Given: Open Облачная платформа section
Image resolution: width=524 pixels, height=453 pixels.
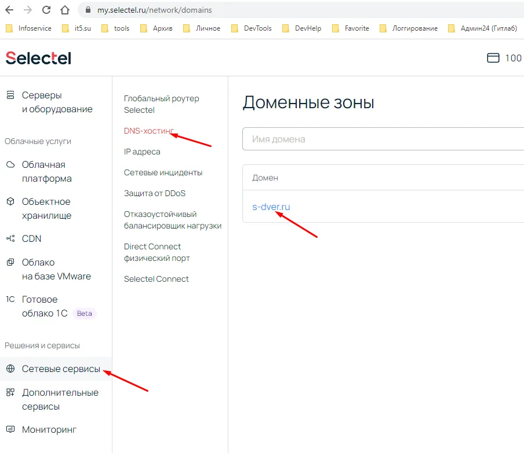Looking at the screenshot, I should coord(47,171).
